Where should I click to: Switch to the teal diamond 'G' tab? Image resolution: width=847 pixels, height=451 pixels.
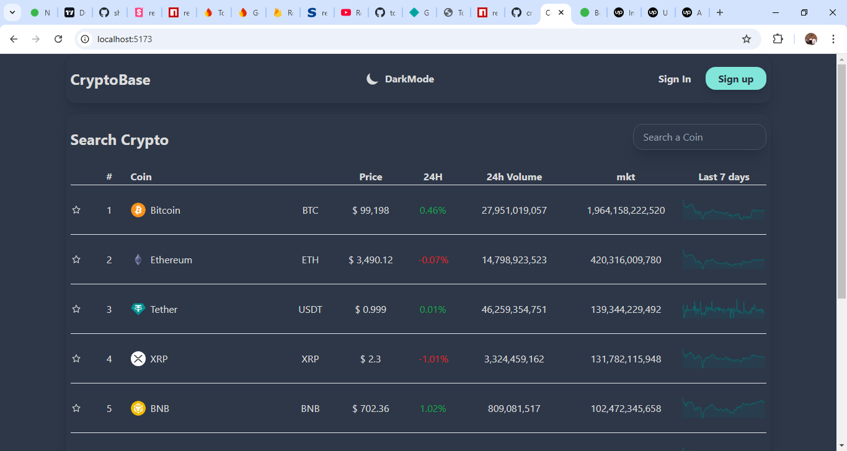[x=419, y=12]
